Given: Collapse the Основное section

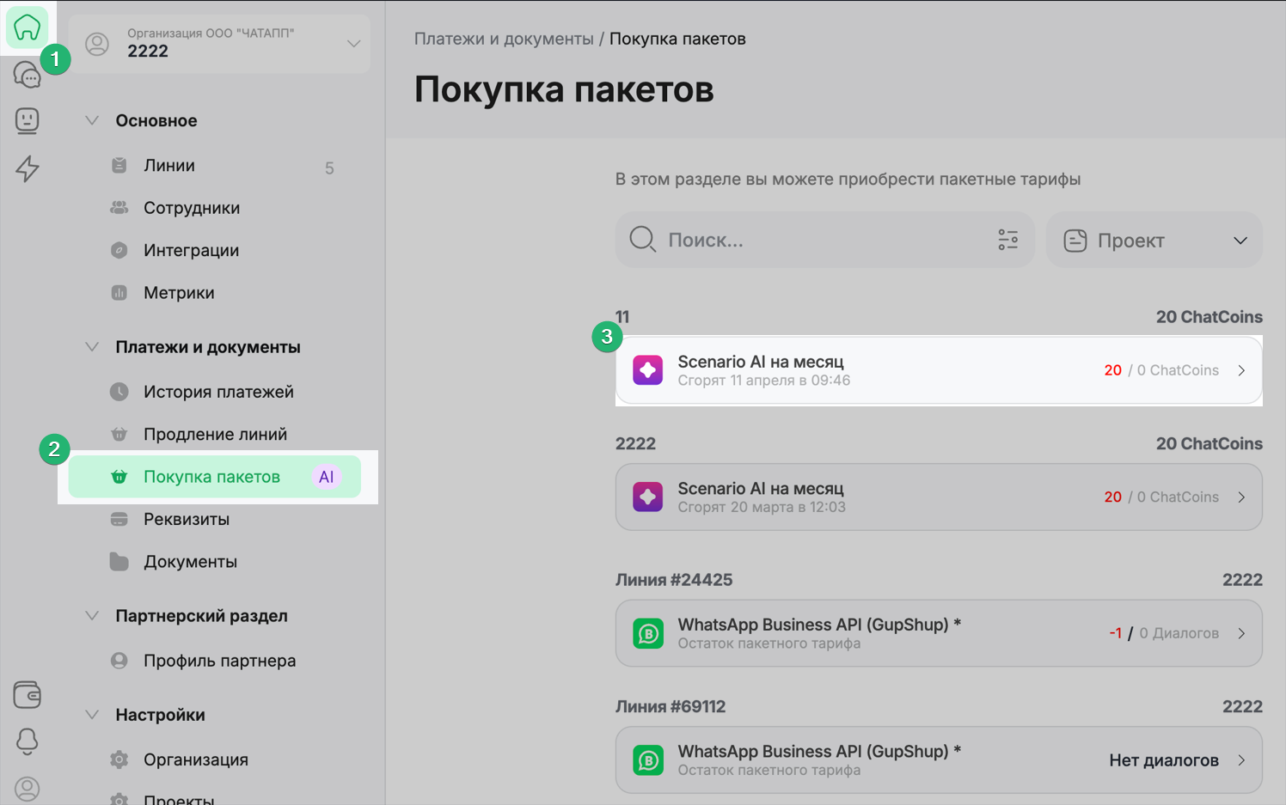Looking at the screenshot, I should point(92,120).
